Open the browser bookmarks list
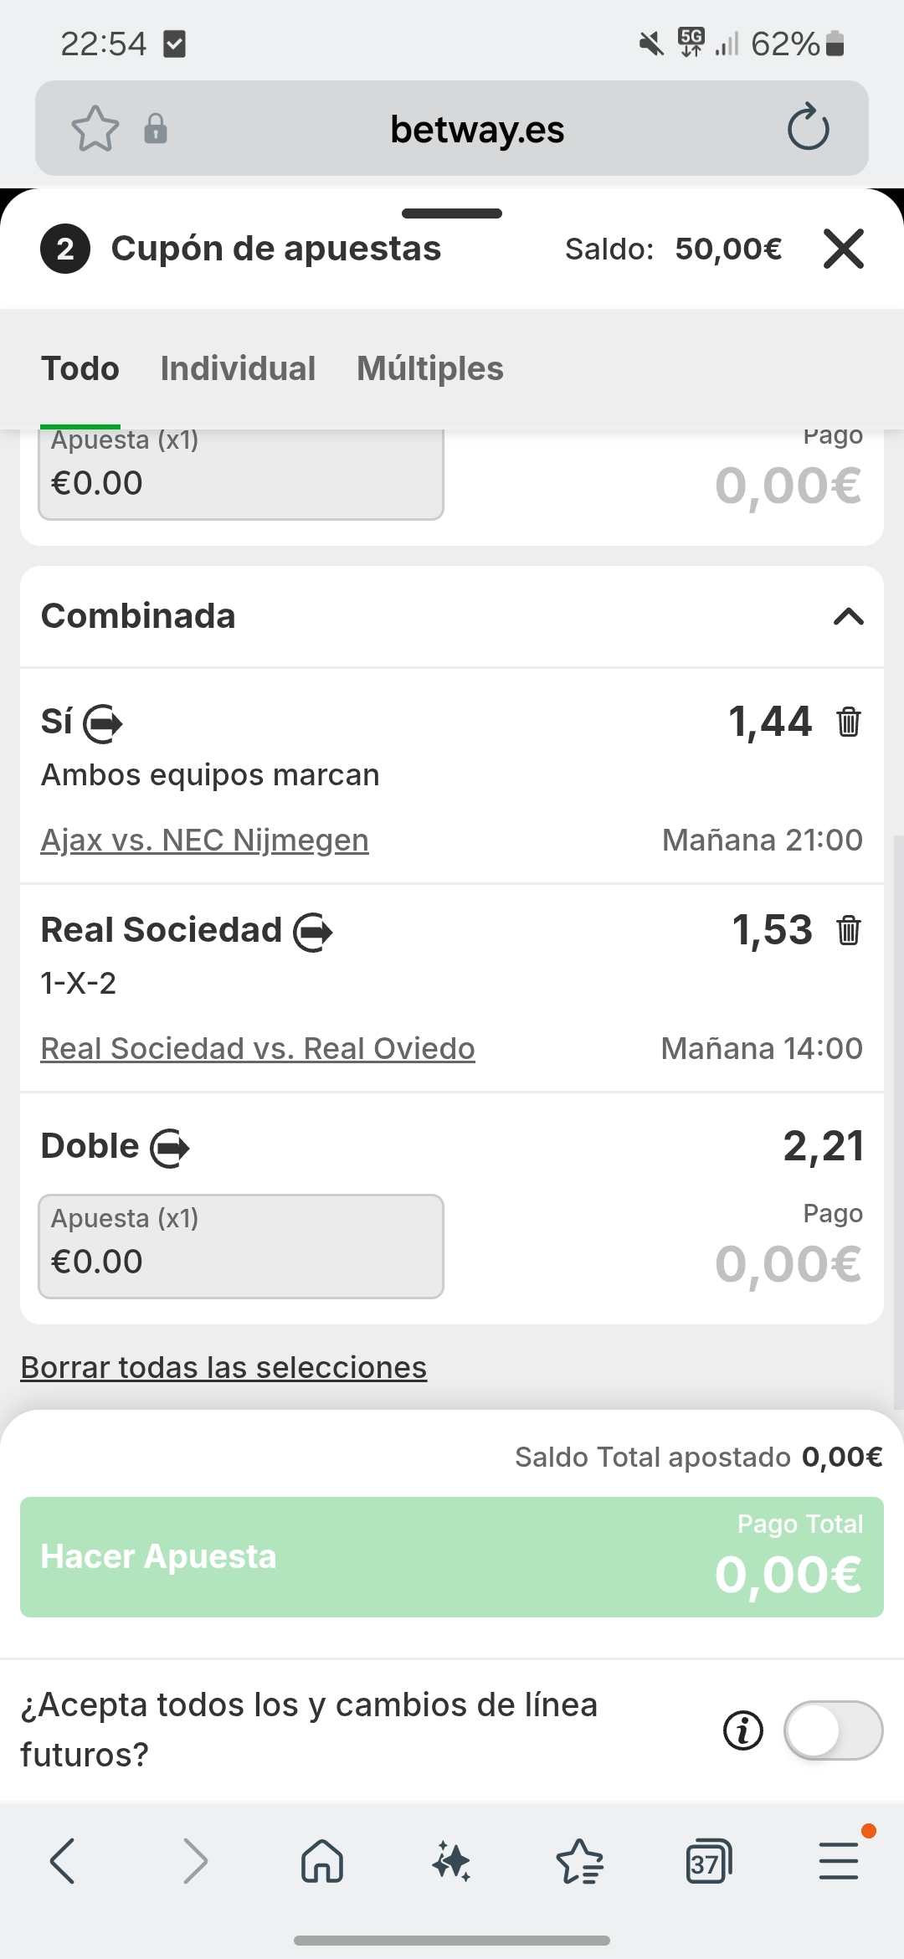904x1959 pixels. pos(579,1862)
